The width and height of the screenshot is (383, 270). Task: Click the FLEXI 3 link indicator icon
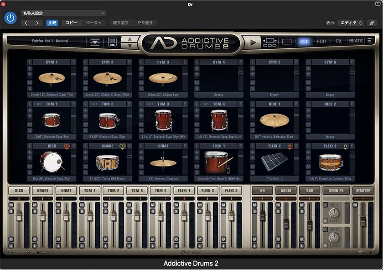[346, 146]
